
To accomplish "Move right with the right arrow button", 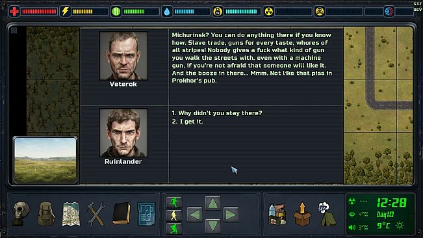I will (x=231, y=215).
